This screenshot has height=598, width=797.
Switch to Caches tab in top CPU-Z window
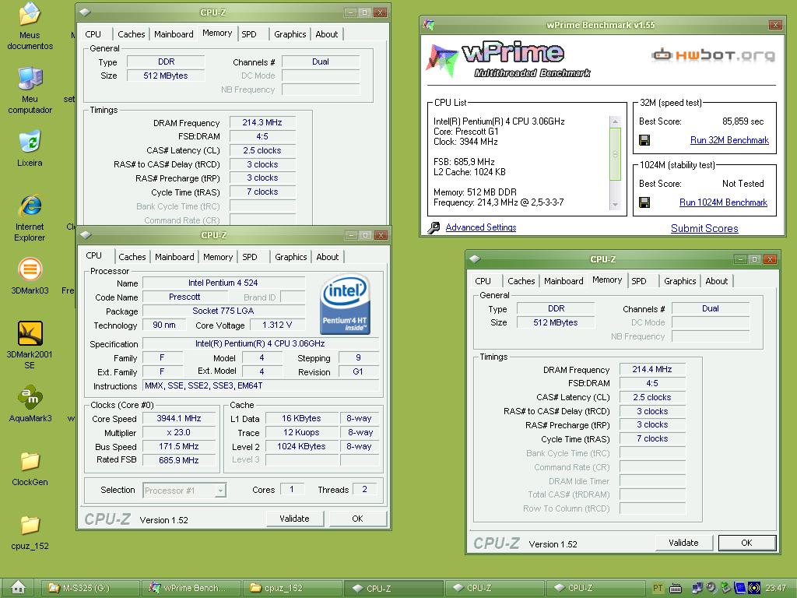131,34
